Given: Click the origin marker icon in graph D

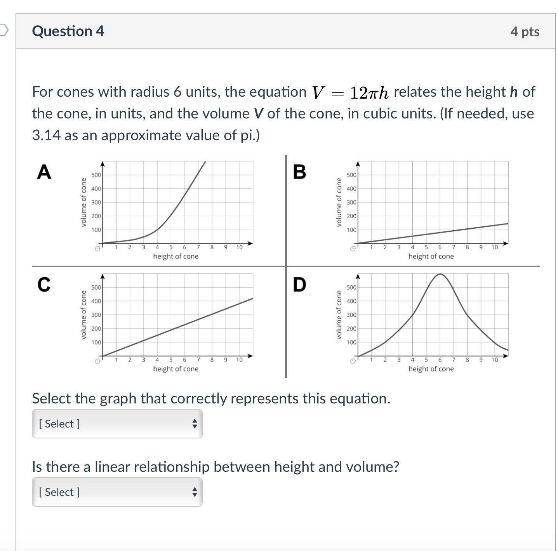Looking at the screenshot, I should [353, 361].
